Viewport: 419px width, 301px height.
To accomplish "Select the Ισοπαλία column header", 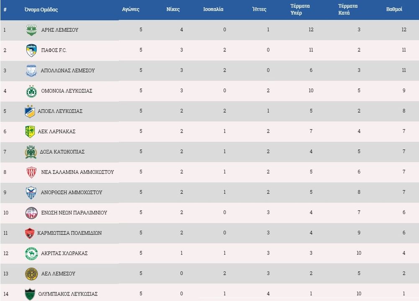I will (213, 9).
